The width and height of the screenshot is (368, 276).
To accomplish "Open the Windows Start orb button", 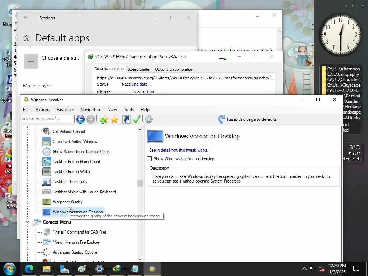I will [9, 269].
